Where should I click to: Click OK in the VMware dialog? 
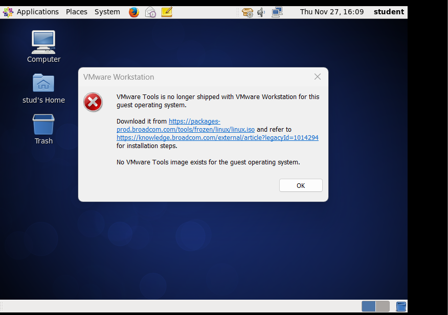pos(301,185)
